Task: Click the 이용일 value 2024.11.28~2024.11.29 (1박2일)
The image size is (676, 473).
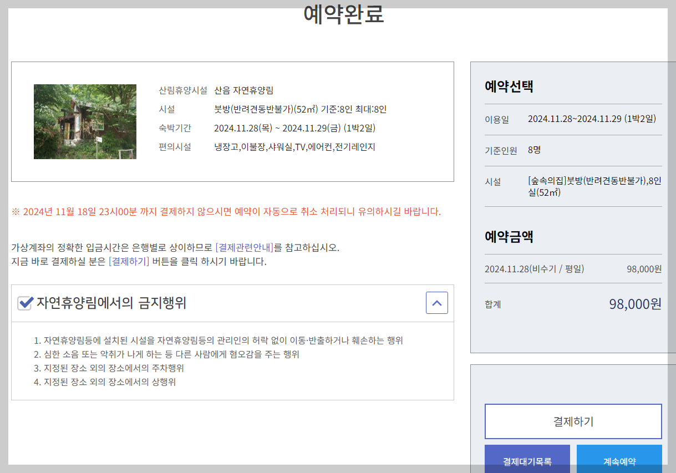Action: (x=592, y=119)
